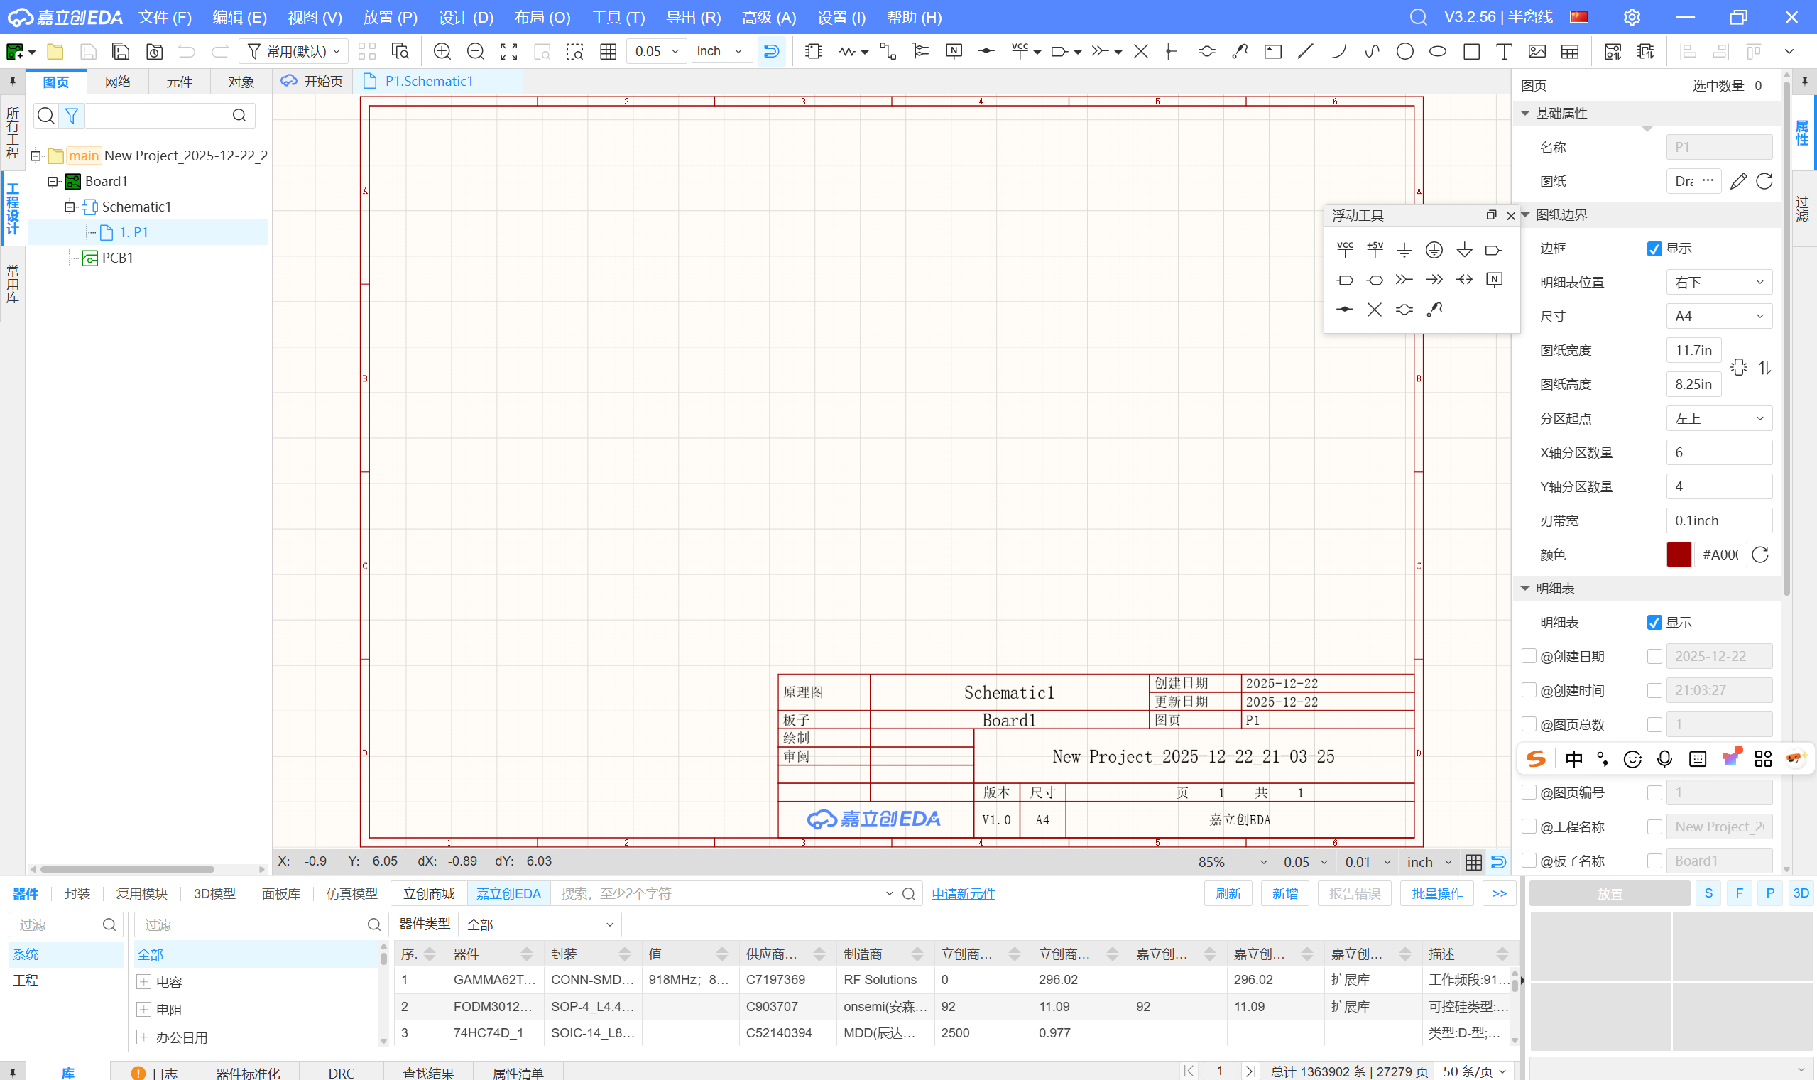This screenshot has height=1080, width=1817.
Task: Select the fit-to-window zoom icon
Action: (x=508, y=51)
